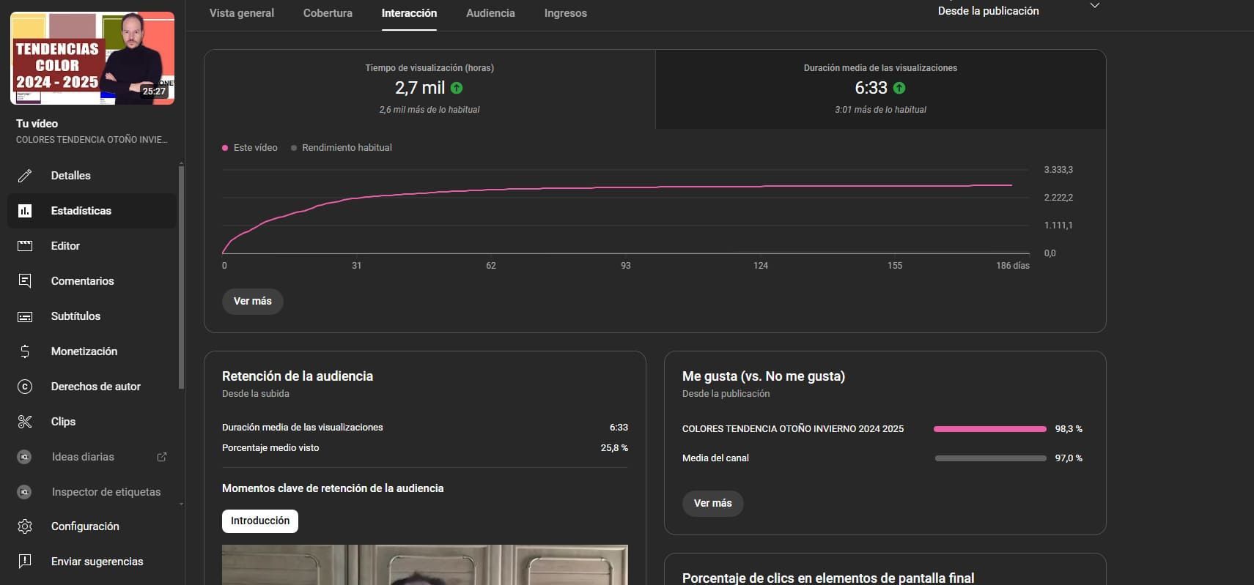This screenshot has height=585, width=1254.
Task: Click the Enviar sugerencias feedback icon
Action: point(25,562)
